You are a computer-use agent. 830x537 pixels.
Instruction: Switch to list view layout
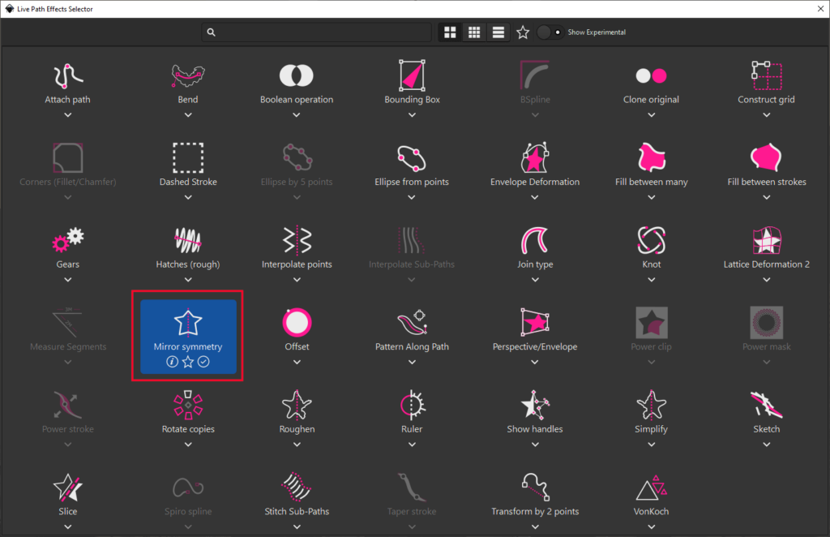click(498, 32)
